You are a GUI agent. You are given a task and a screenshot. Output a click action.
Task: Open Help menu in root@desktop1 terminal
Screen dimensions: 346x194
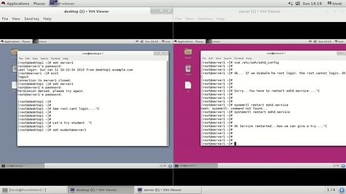(65, 59)
